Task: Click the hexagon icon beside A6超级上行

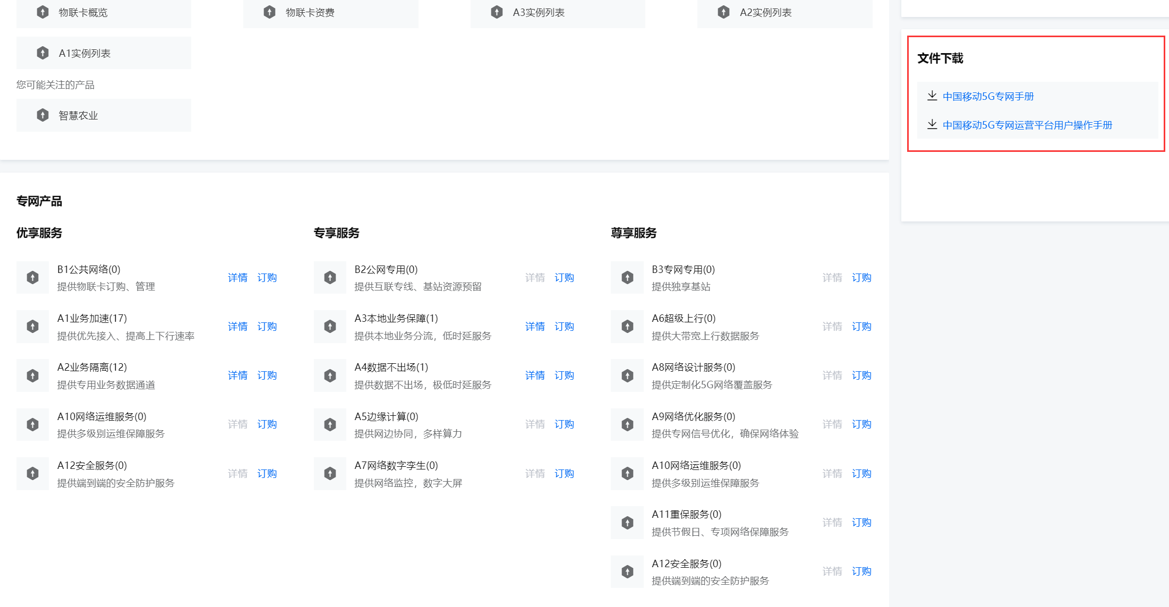Action: pos(627,326)
